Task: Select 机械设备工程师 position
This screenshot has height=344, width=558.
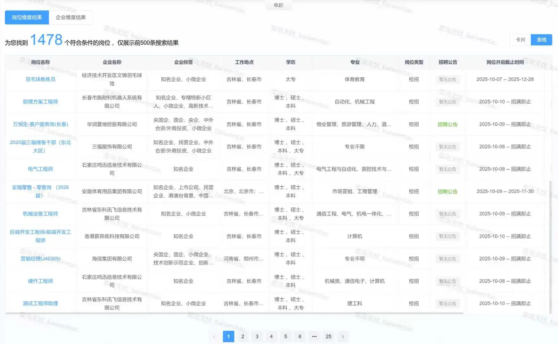Action: [41, 214]
